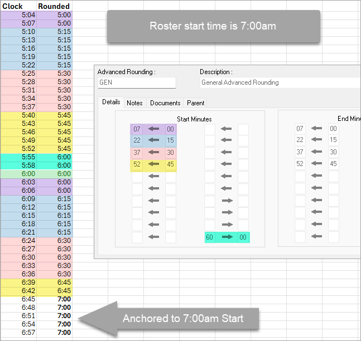Select the Clock cell showing 6:00

[18, 174]
